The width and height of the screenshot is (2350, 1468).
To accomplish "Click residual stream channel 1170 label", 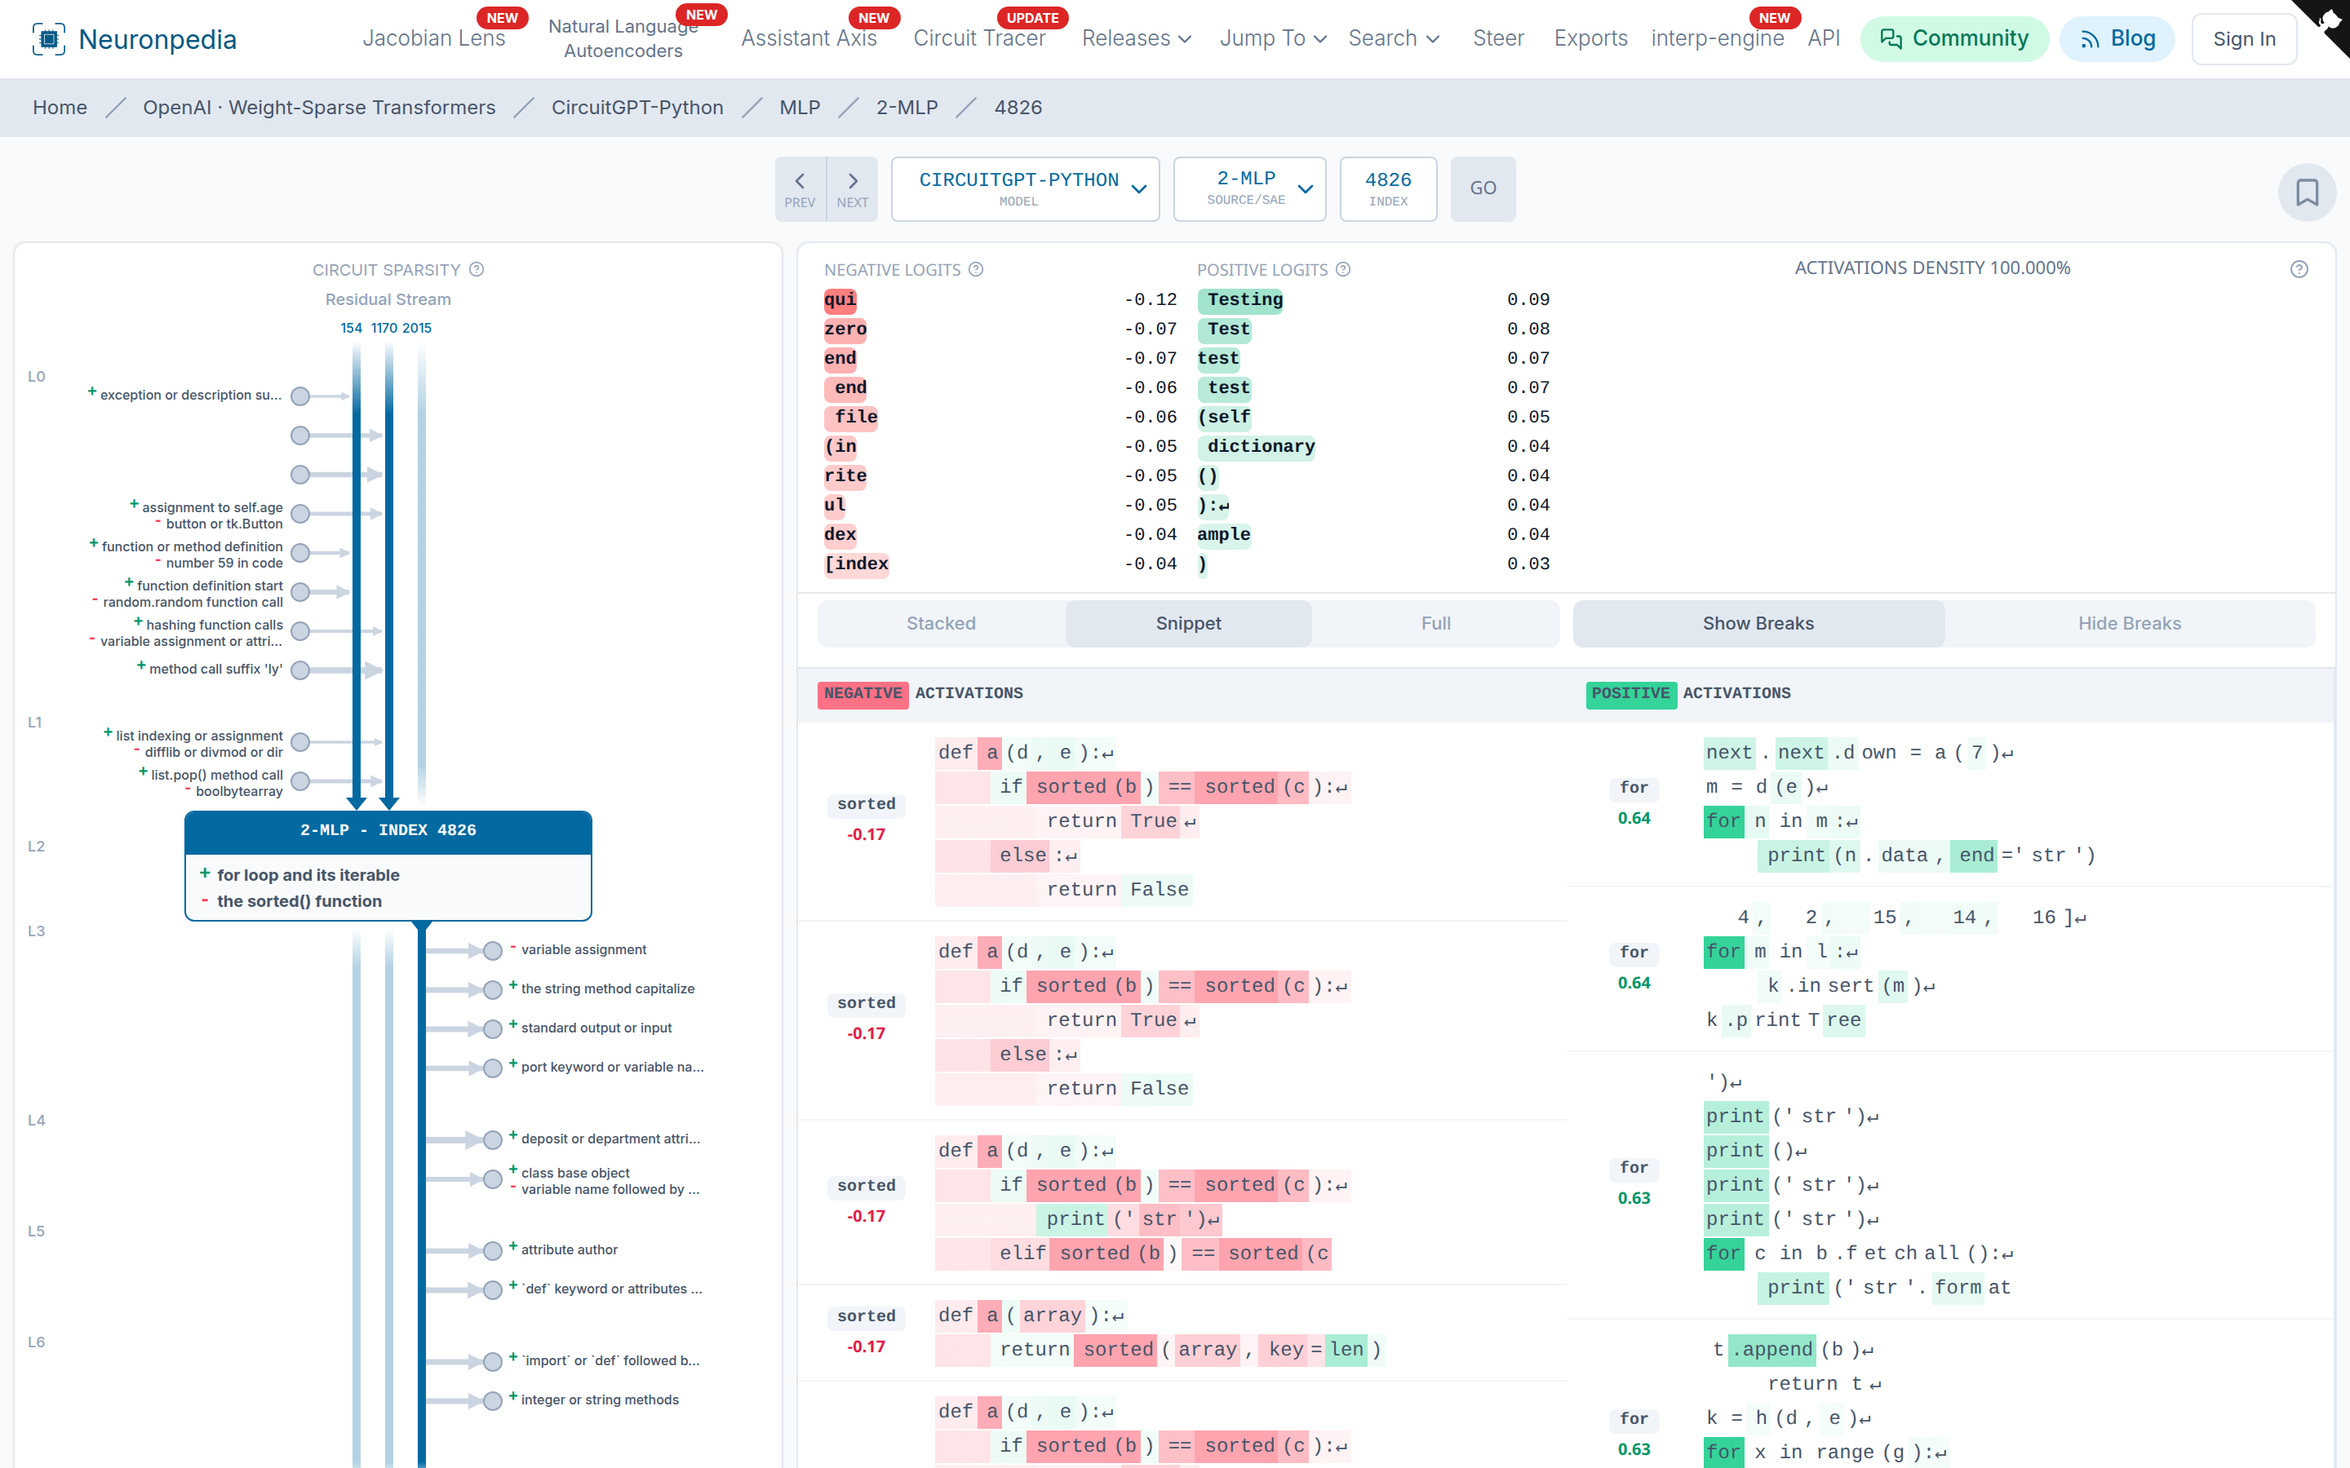I will pyautogui.click(x=384, y=328).
